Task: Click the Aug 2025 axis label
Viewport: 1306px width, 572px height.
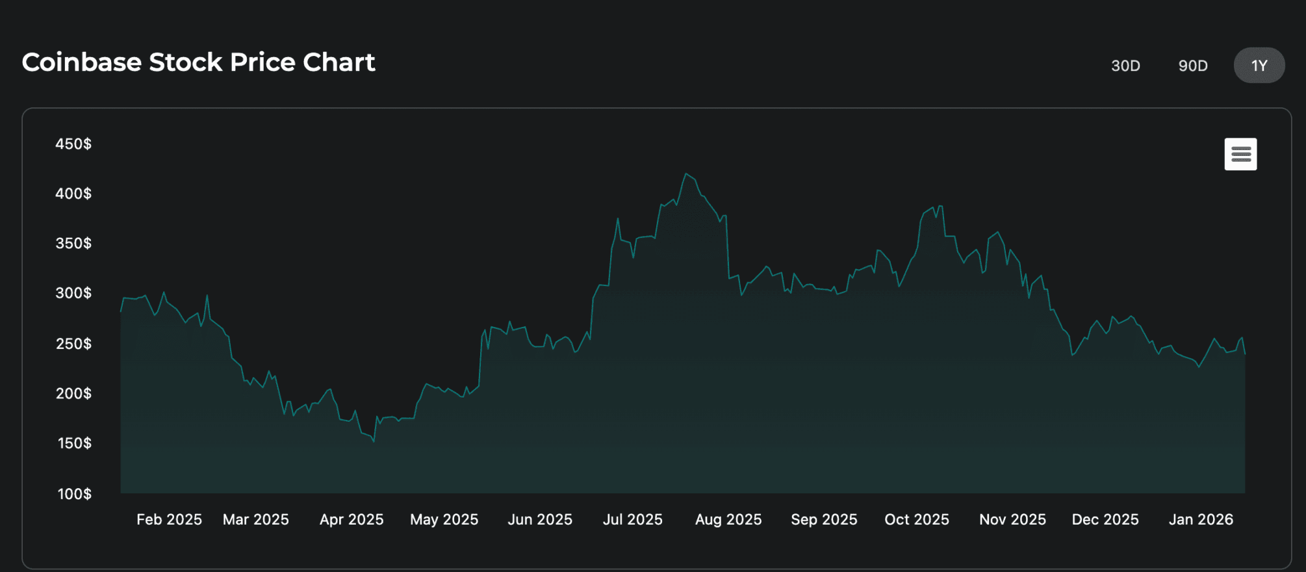Action: pyautogui.click(x=728, y=519)
